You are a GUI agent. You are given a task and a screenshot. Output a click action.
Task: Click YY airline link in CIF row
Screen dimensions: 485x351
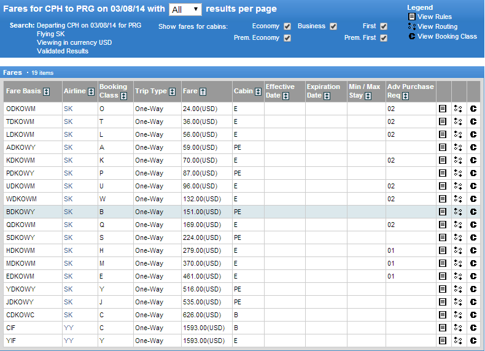(x=68, y=328)
